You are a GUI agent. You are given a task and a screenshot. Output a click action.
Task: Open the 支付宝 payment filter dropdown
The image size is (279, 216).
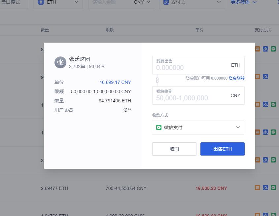point(192,3)
